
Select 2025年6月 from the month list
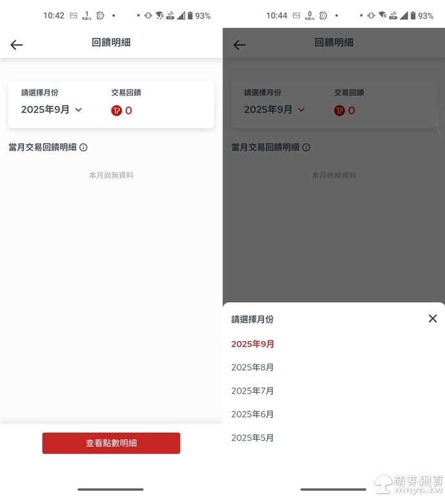click(253, 414)
